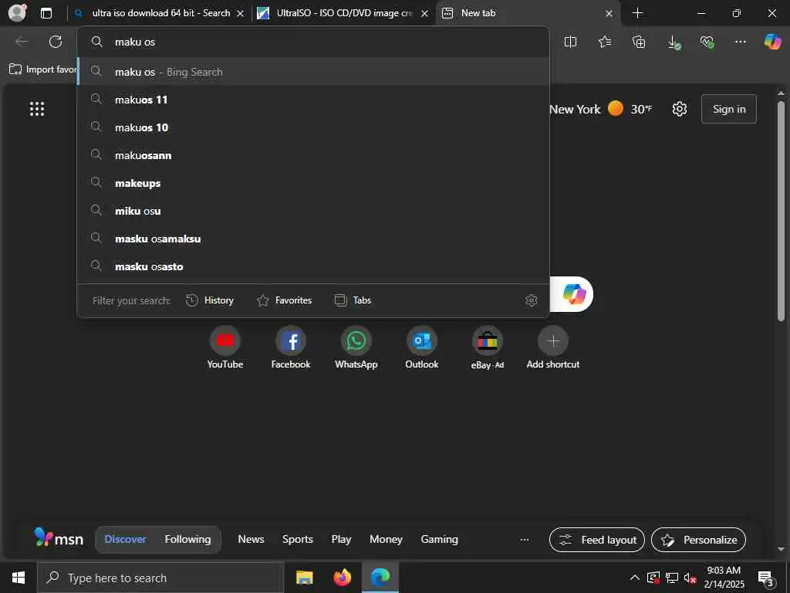Open Play category in MSN feed
The width and height of the screenshot is (790, 593).
coord(341,539)
